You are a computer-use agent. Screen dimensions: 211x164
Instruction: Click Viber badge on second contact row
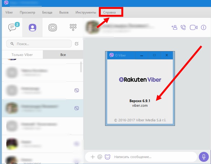pyautogui.click(x=77, y=90)
